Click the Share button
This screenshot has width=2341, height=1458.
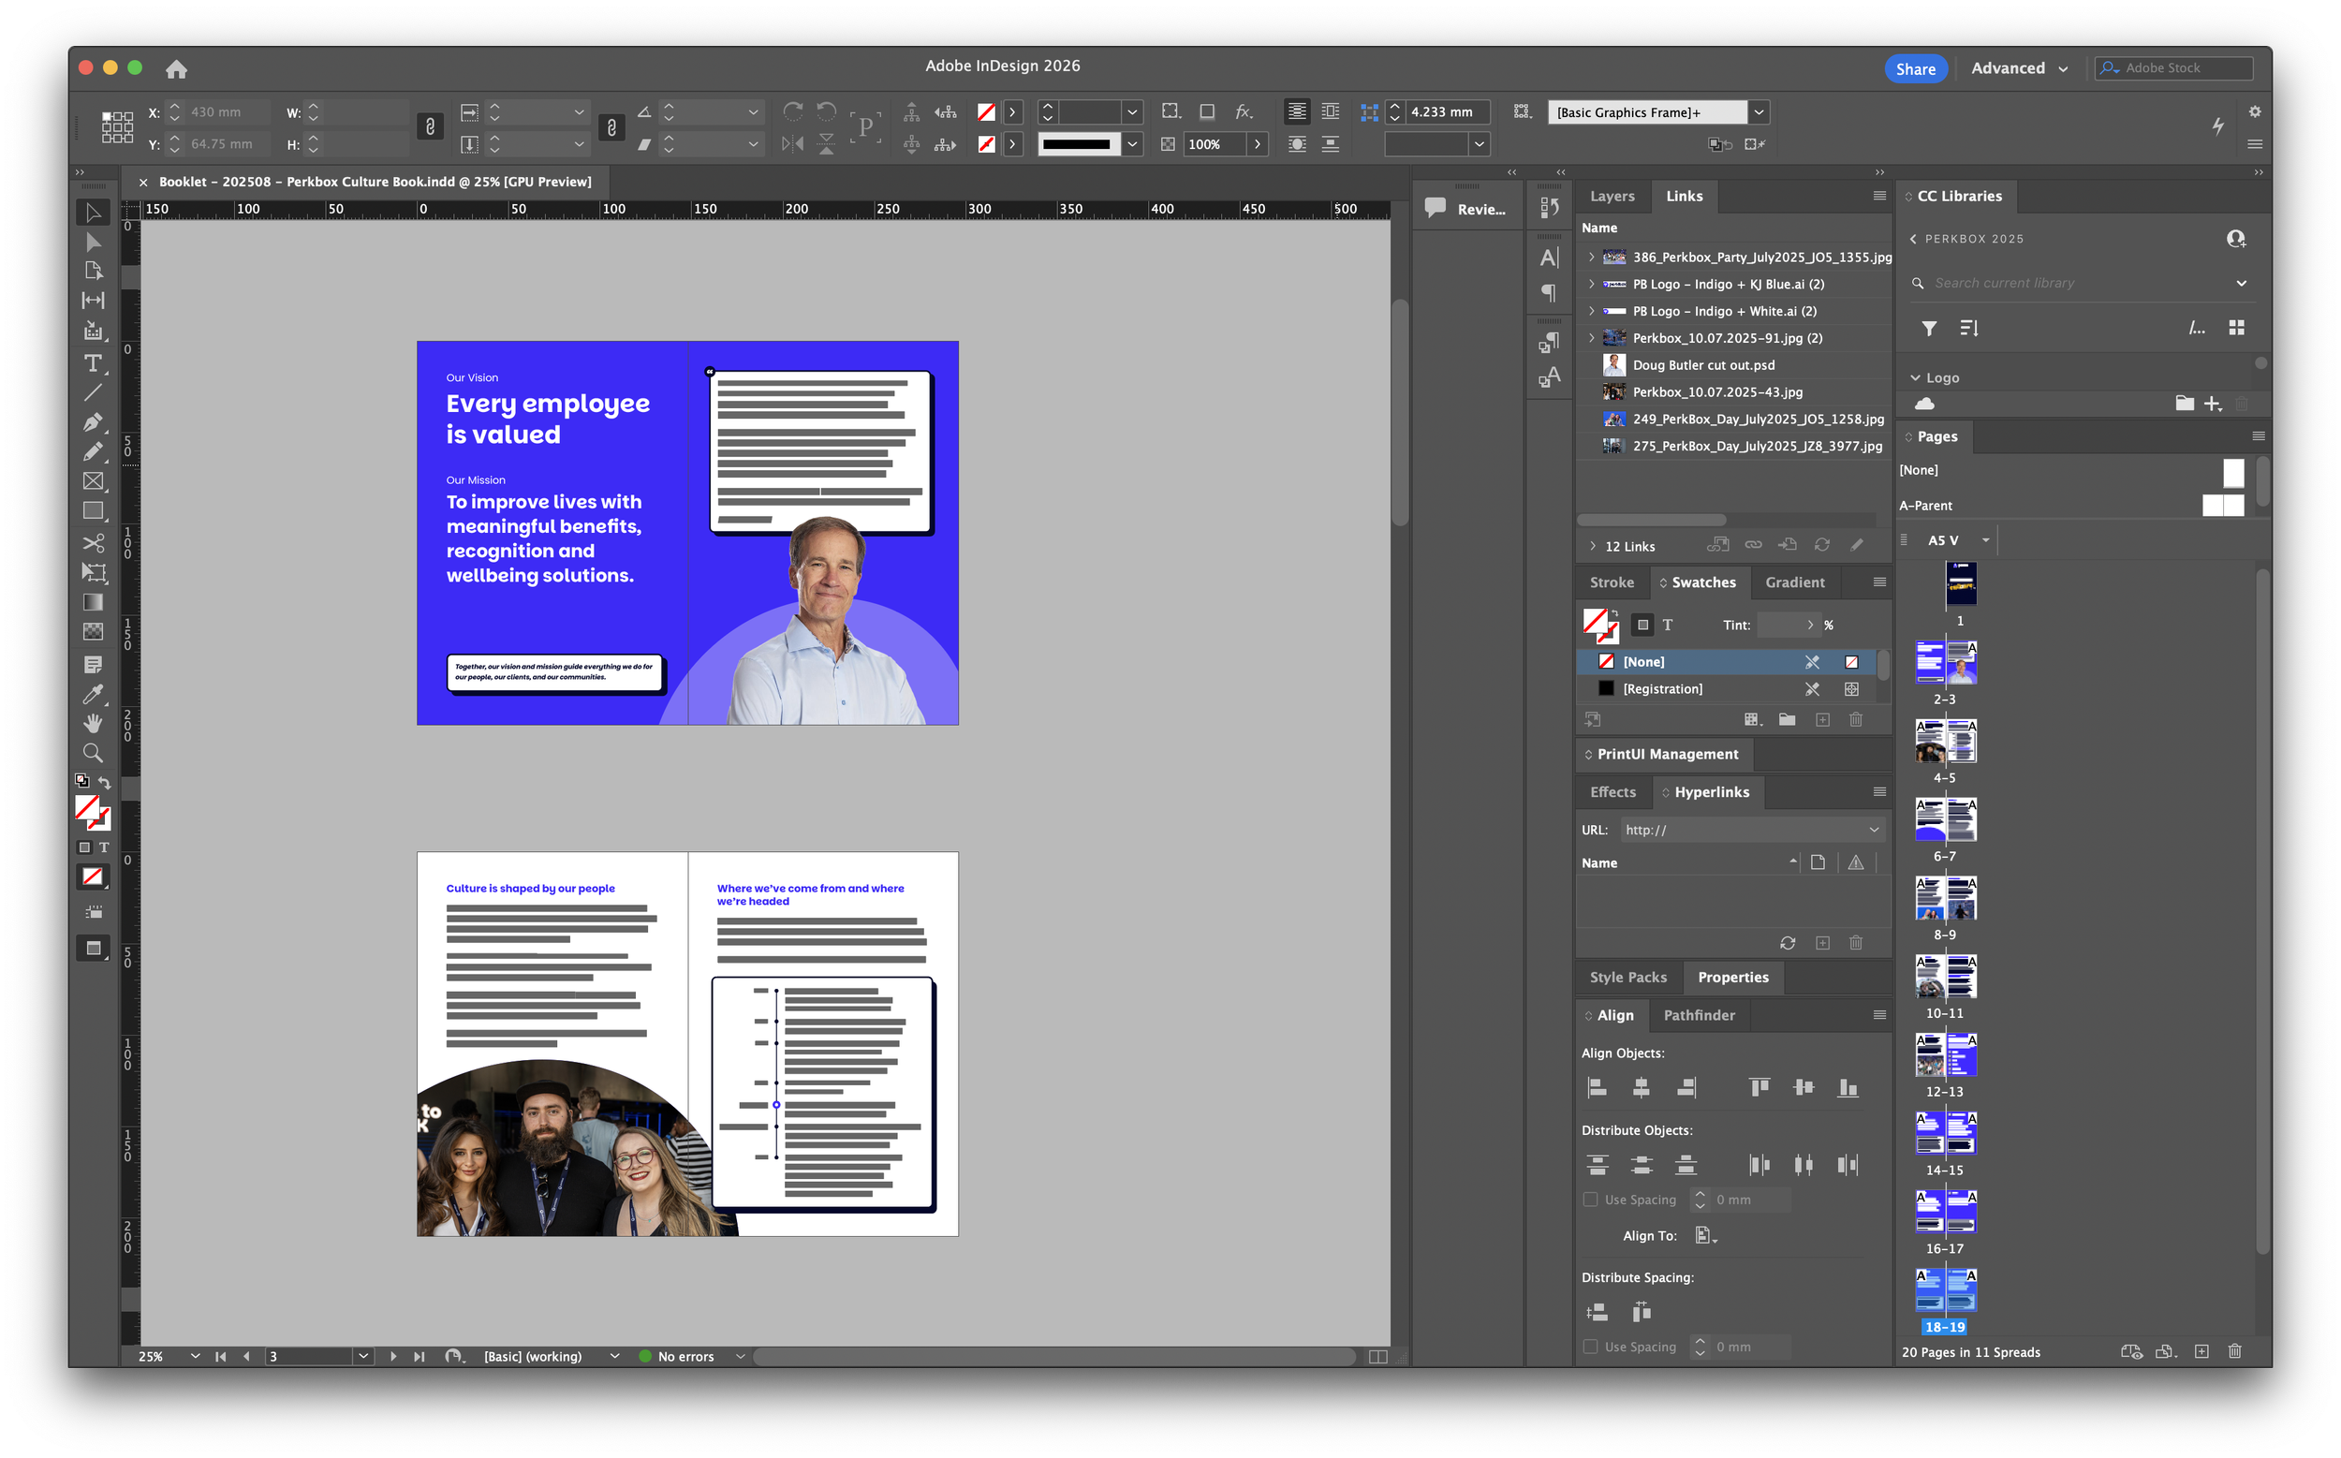pos(1915,68)
